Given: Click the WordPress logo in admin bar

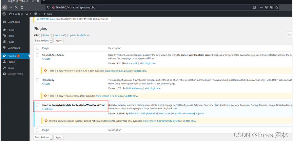Looking at the screenshot, I should (4, 14).
